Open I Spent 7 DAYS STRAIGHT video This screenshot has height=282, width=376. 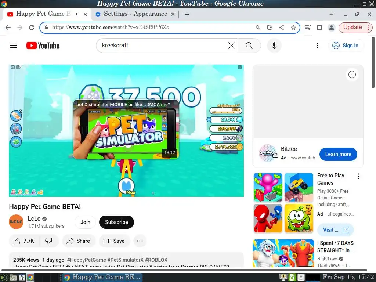tap(335, 246)
